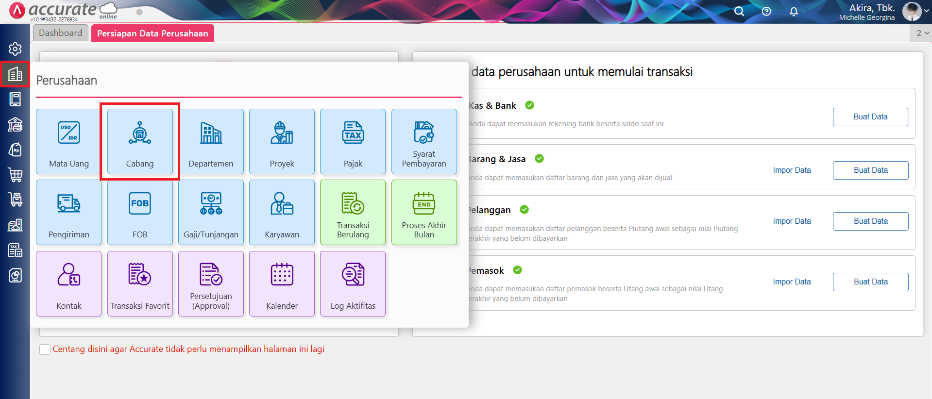Open Proses Akhir Bulan tile
Screen dimensions: 932x399
coord(424,212)
